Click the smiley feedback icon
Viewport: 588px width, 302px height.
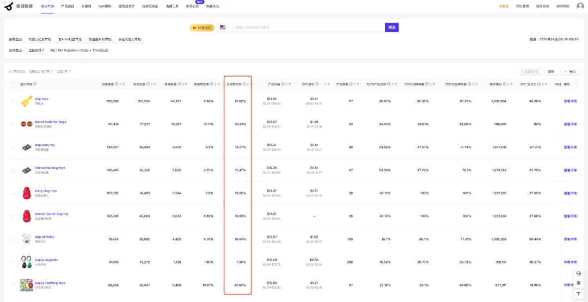(578, 283)
